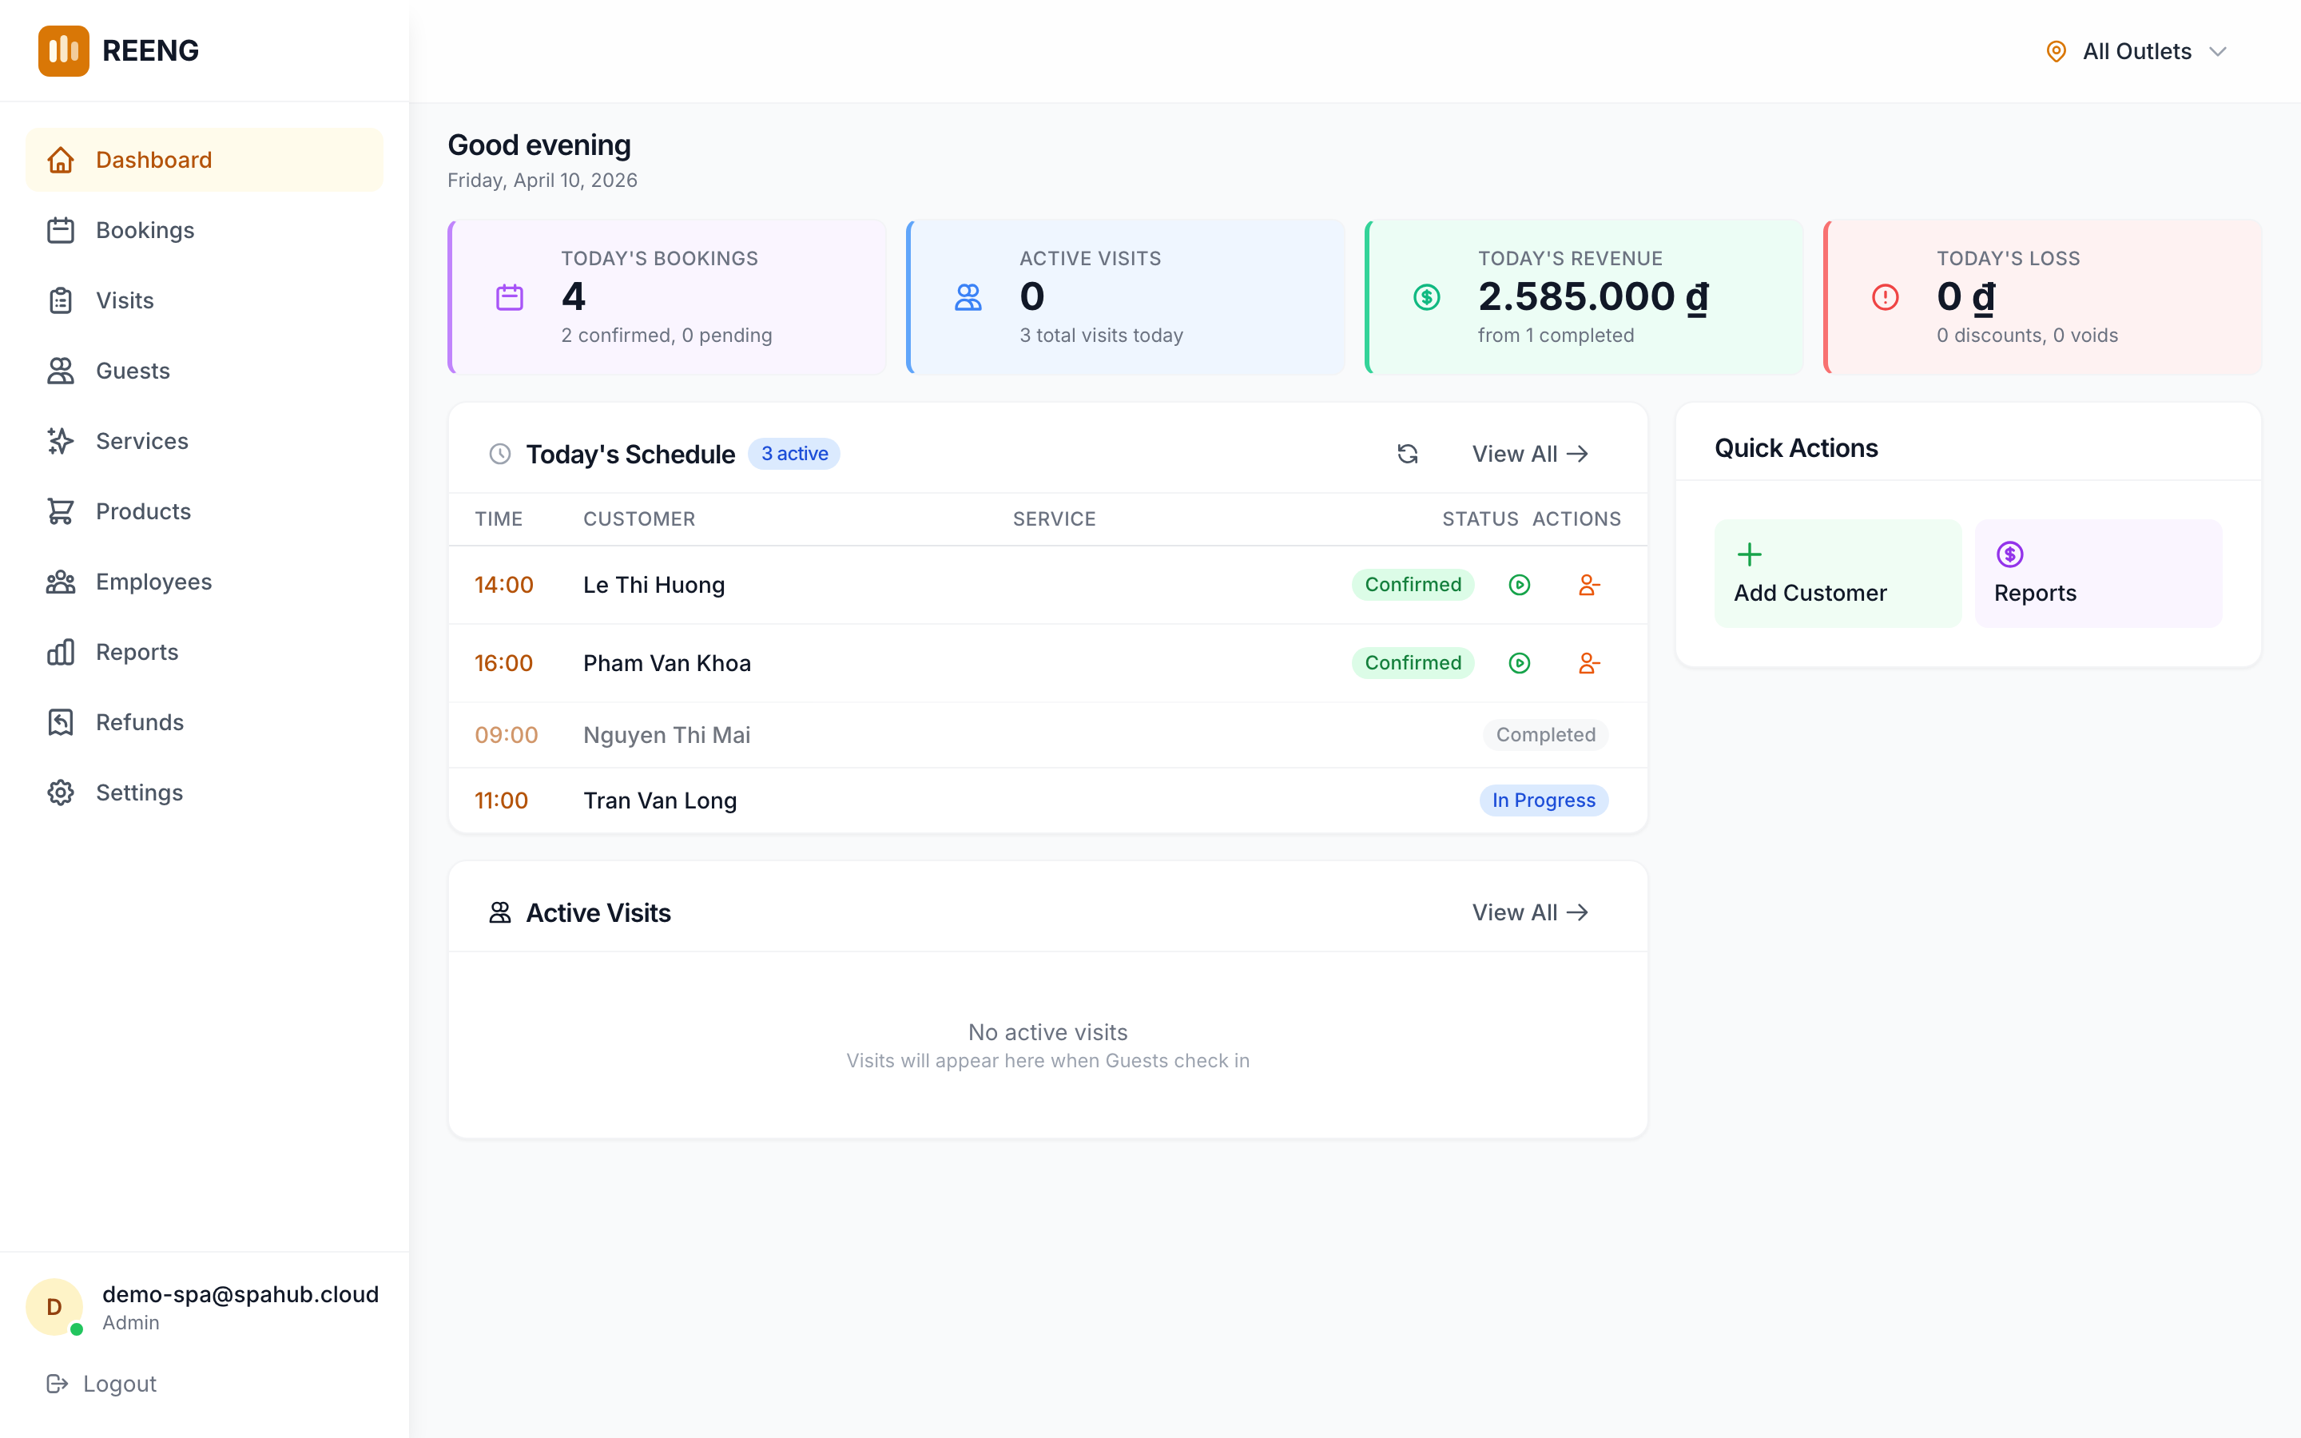The height and width of the screenshot is (1438, 2301).
Task: Expand the All Outlets dropdown
Action: (2136, 50)
